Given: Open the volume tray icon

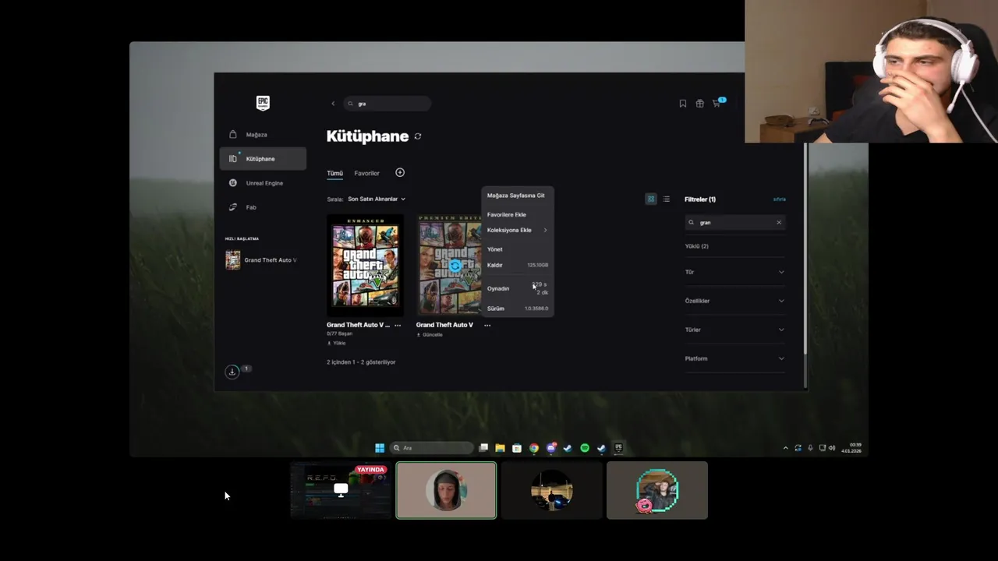Looking at the screenshot, I should 833,448.
